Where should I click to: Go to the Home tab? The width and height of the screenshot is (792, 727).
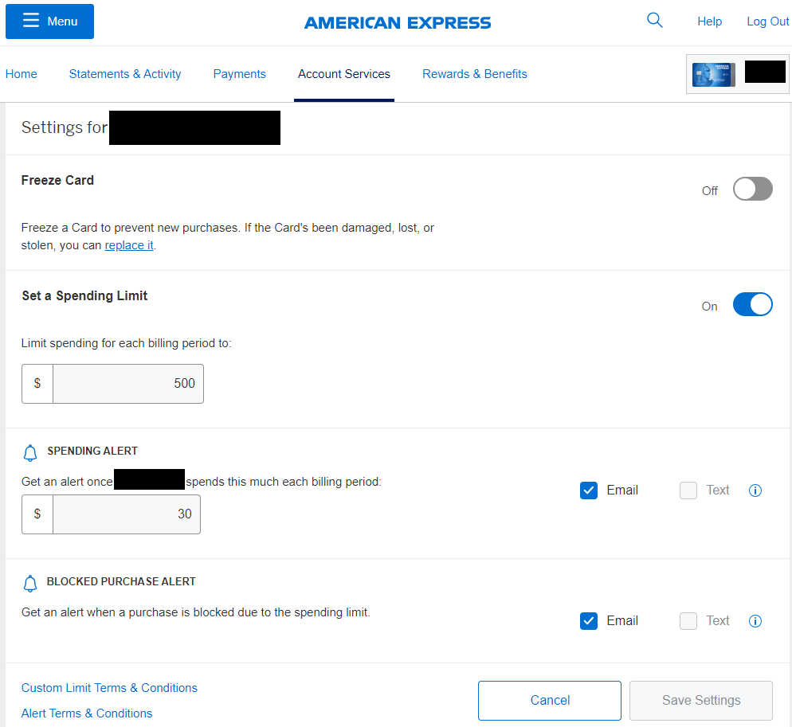pos(22,74)
